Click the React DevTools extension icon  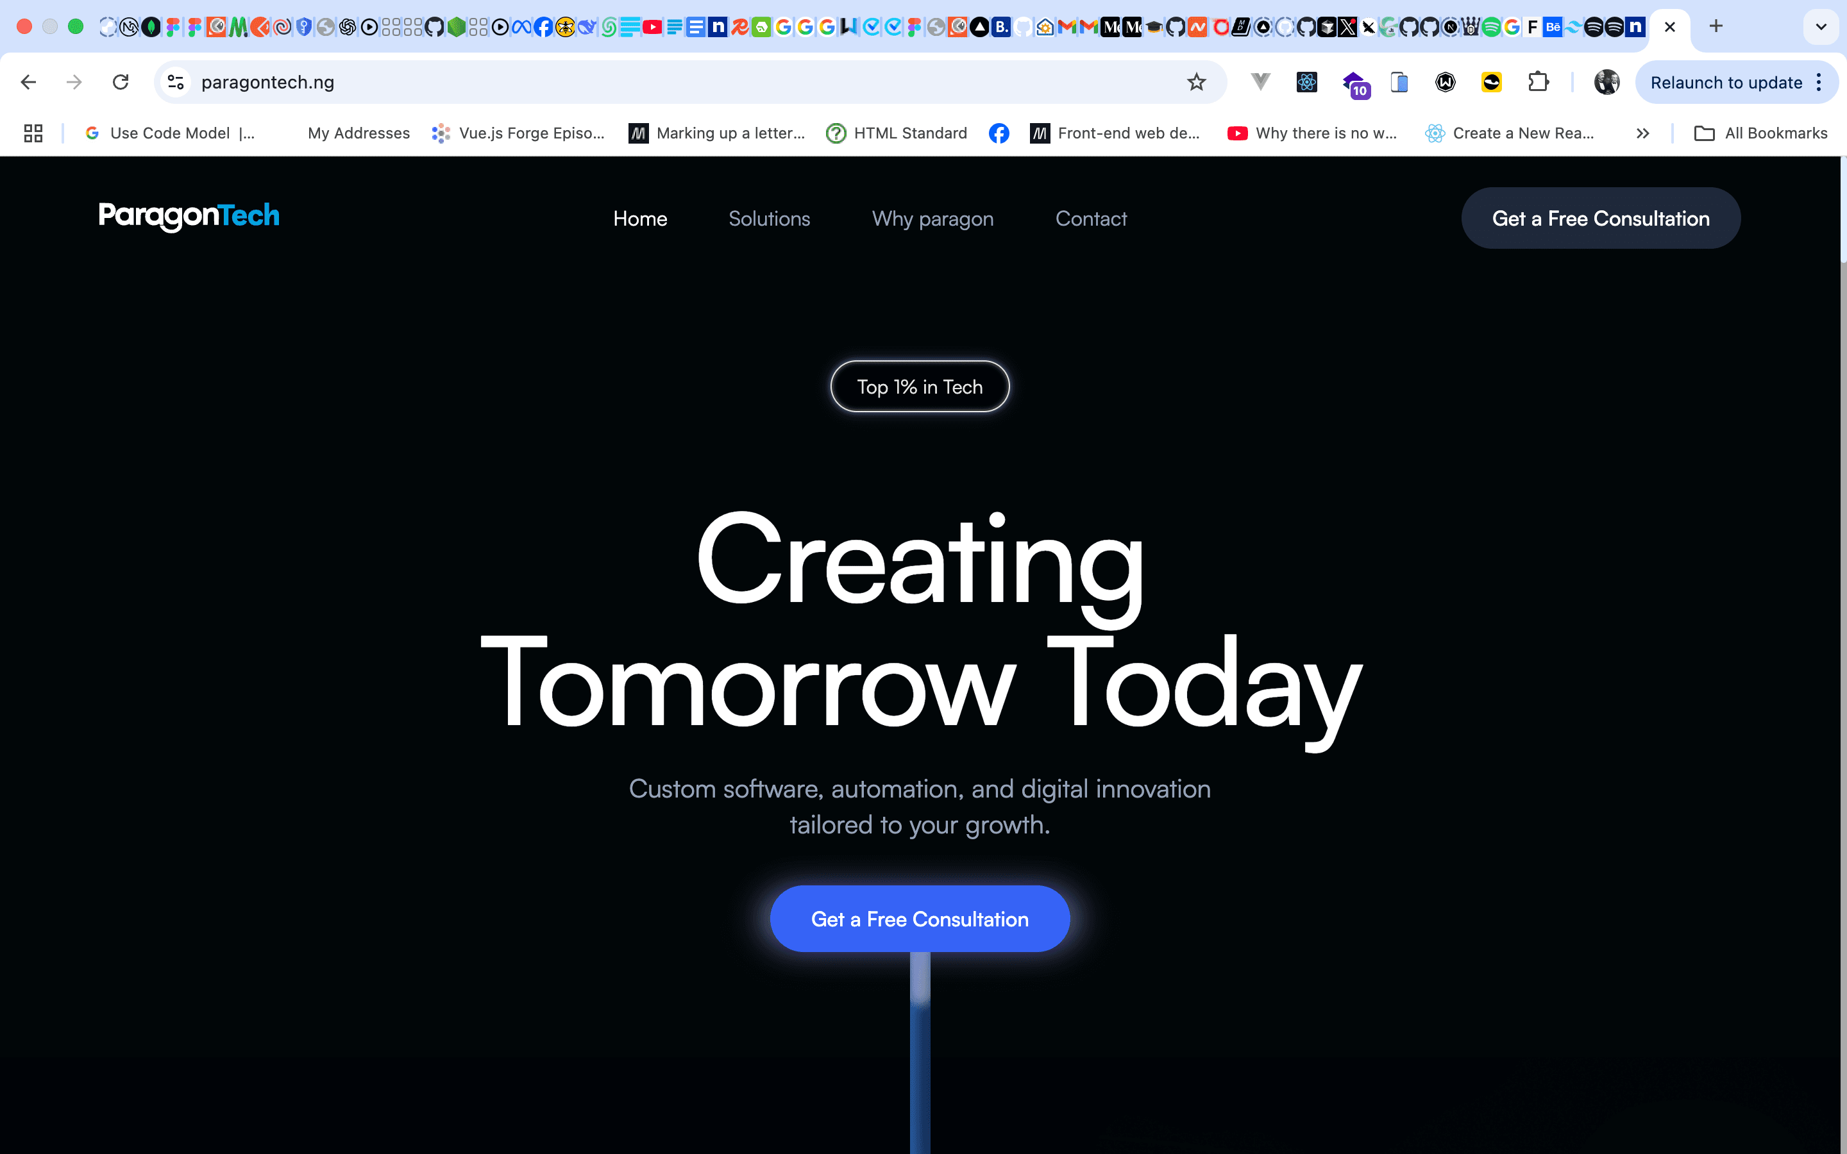pyautogui.click(x=1306, y=83)
